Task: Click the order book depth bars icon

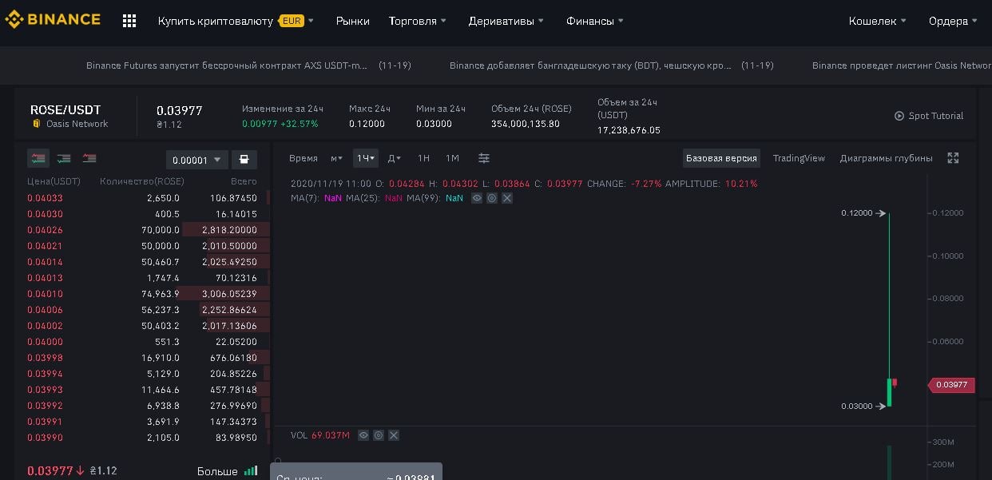Action: point(251,471)
